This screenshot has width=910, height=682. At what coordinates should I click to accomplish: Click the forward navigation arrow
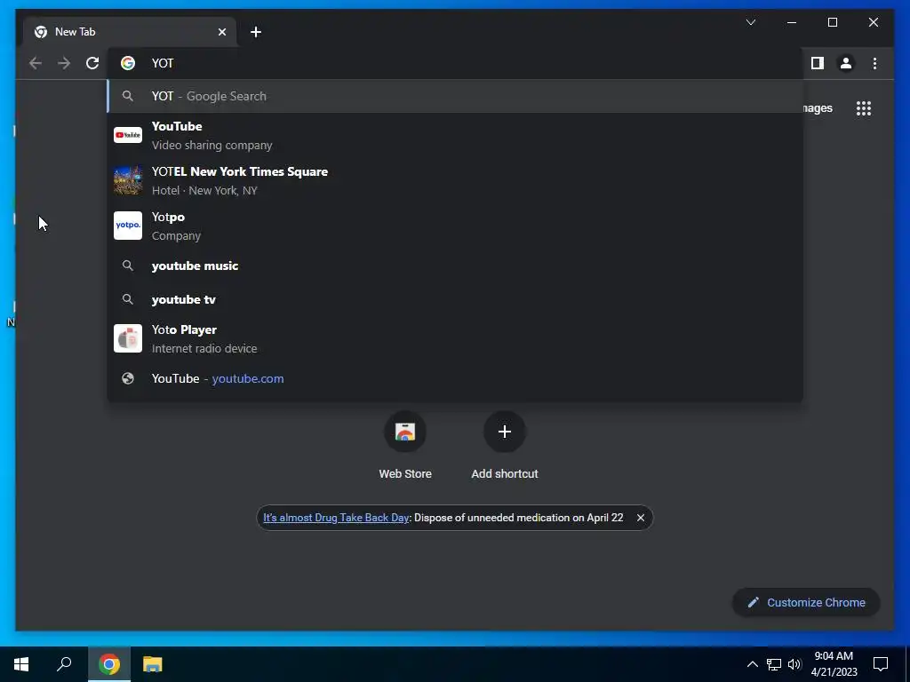pyautogui.click(x=64, y=63)
